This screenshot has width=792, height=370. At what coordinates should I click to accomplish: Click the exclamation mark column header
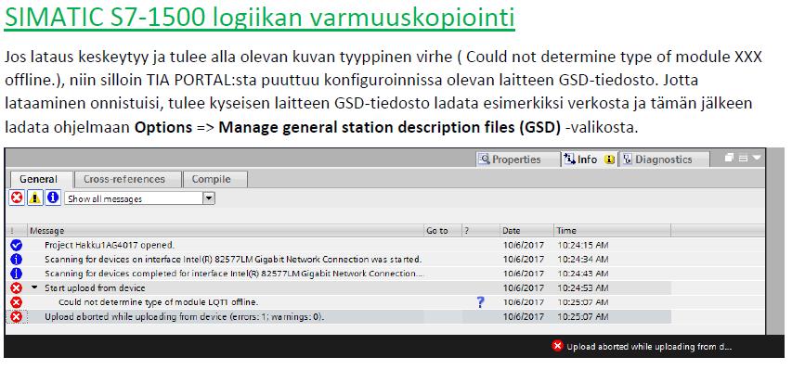tap(16, 231)
